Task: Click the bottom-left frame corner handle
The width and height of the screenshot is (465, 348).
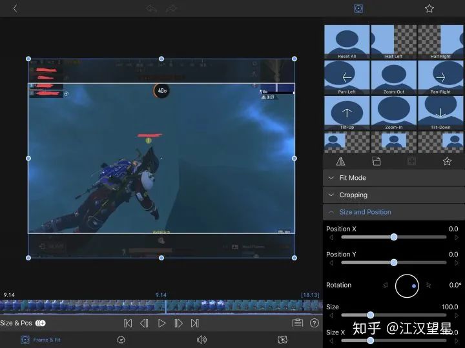Action: click(28, 258)
